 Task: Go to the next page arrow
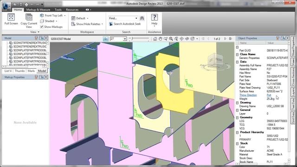225,39
